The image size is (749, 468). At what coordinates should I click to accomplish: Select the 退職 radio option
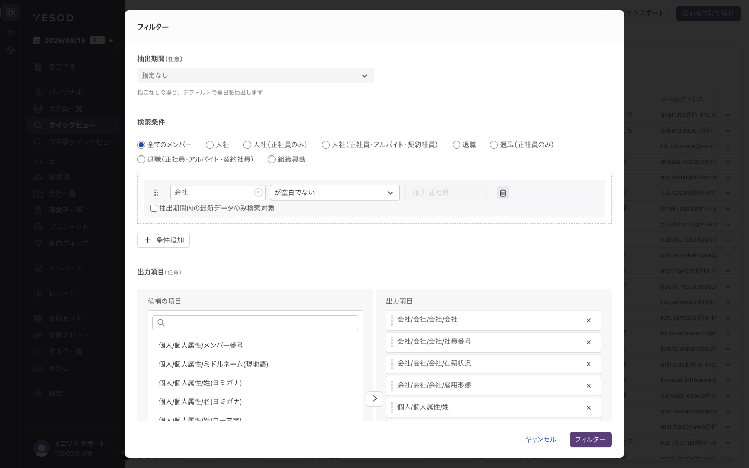point(456,145)
